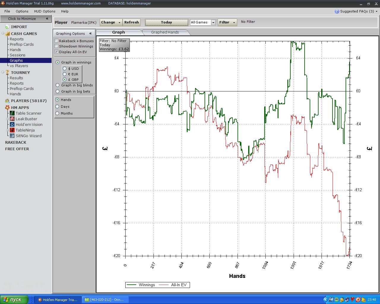The height and width of the screenshot is (304, 380).
Task: Open the SitNGo Wizard icon
Action: pyautogui.click(x=12, y=136)
